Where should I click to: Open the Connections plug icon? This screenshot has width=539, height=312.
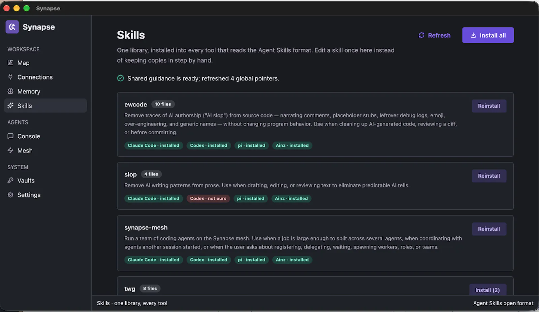tap(10, 77)
